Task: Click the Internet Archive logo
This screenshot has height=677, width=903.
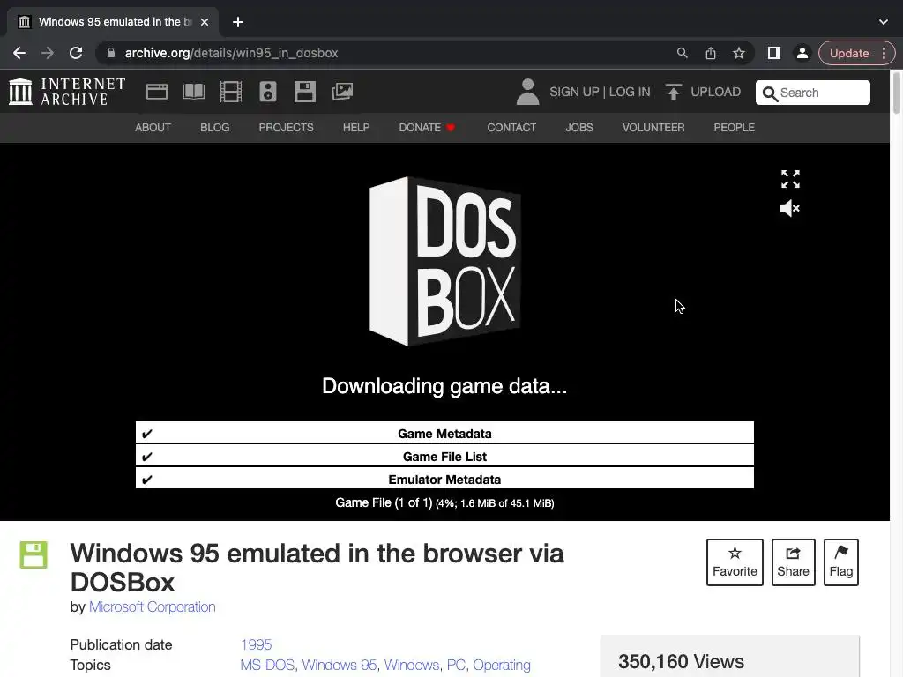Action: click(x=67, y=92)
